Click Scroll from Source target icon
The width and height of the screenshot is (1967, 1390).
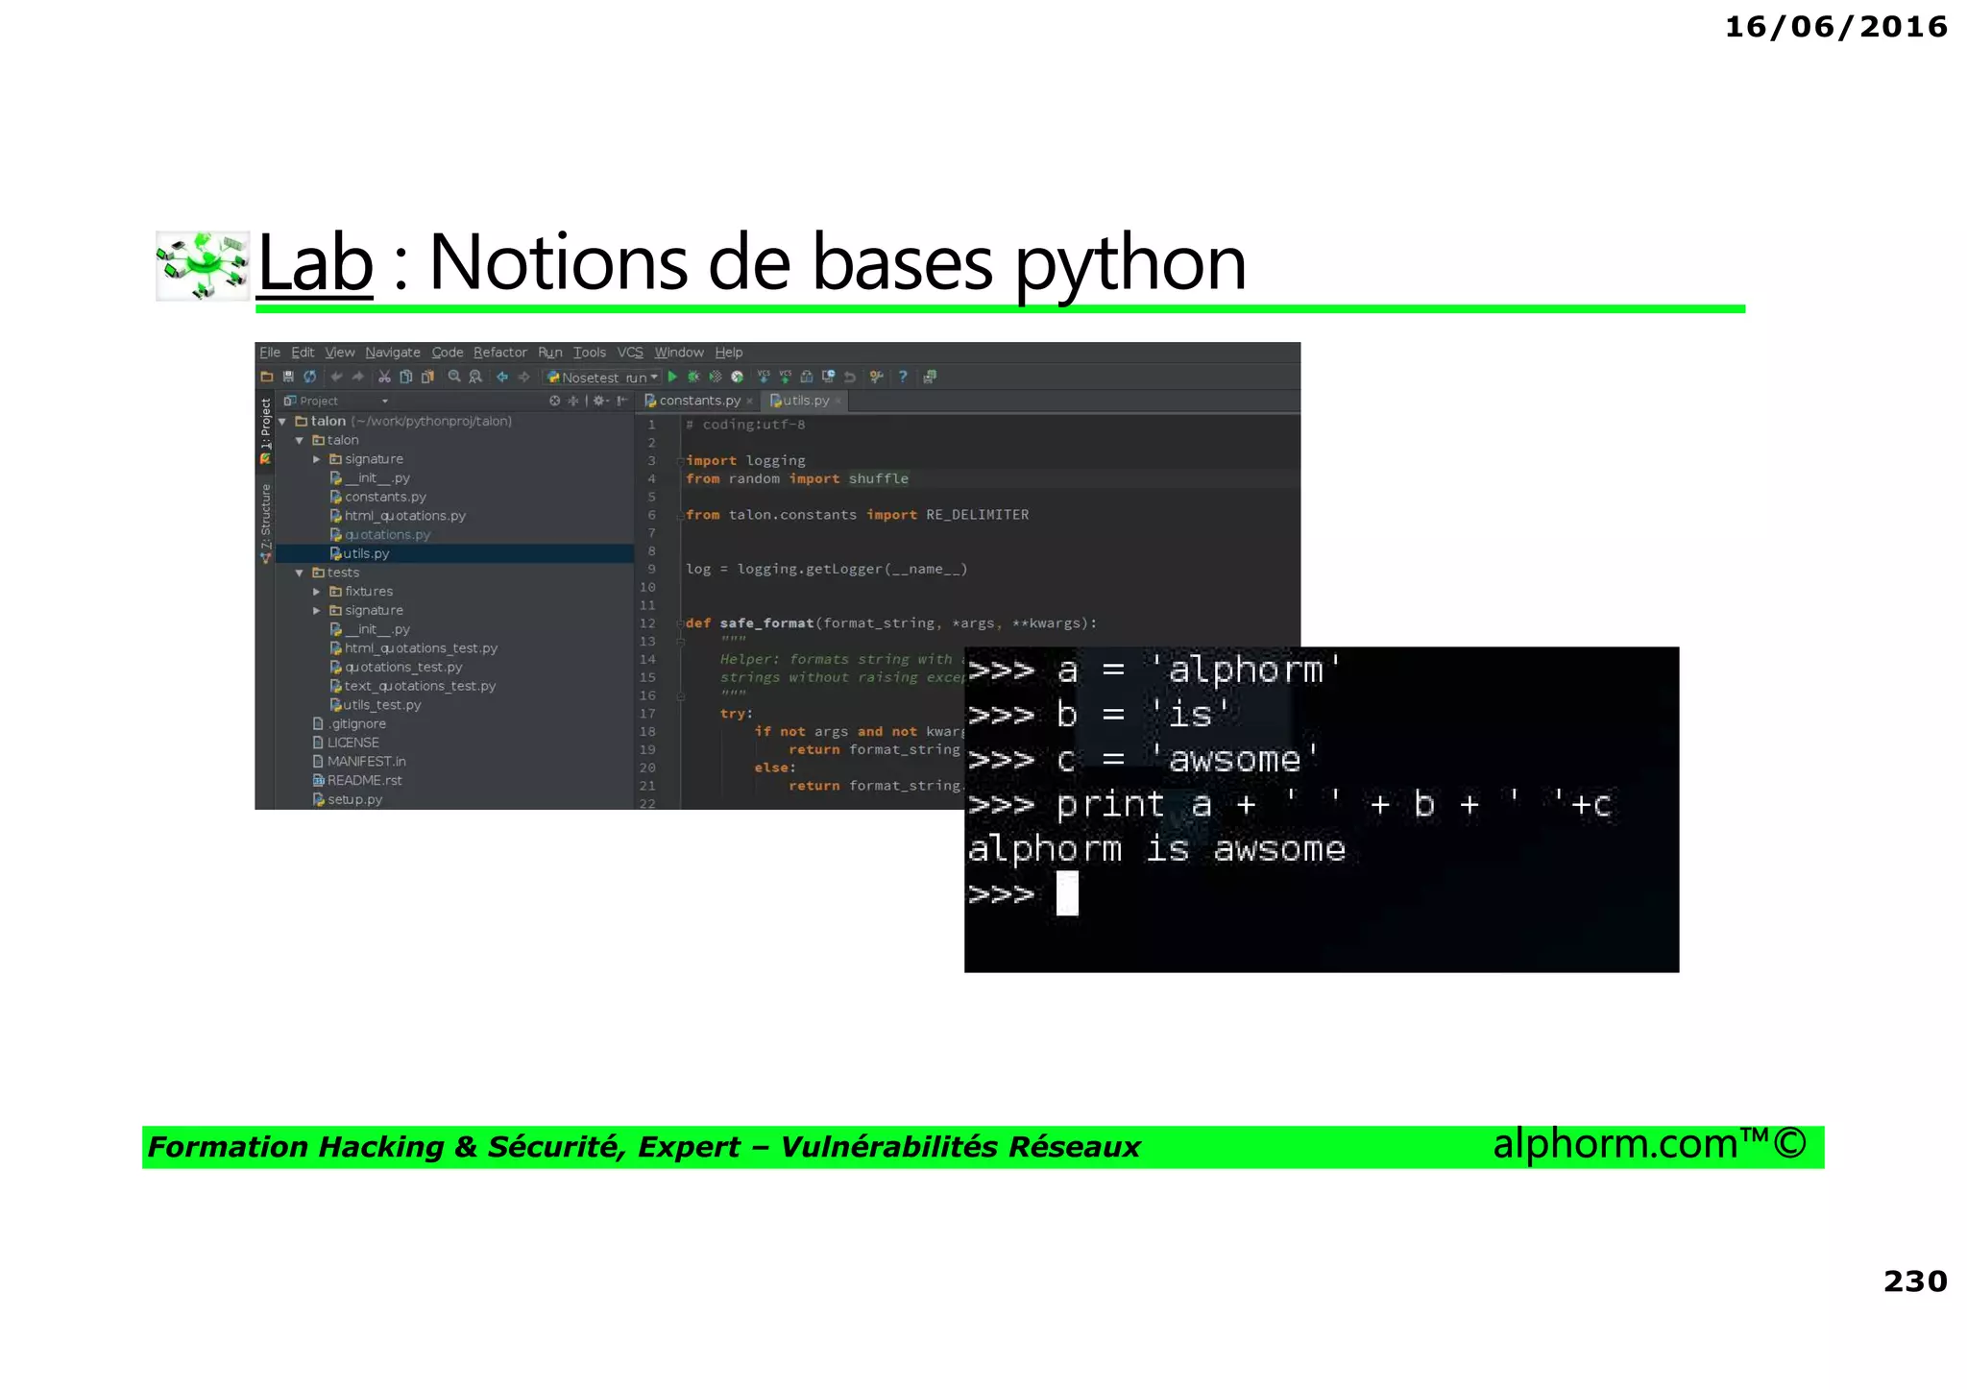pos(554,401)
